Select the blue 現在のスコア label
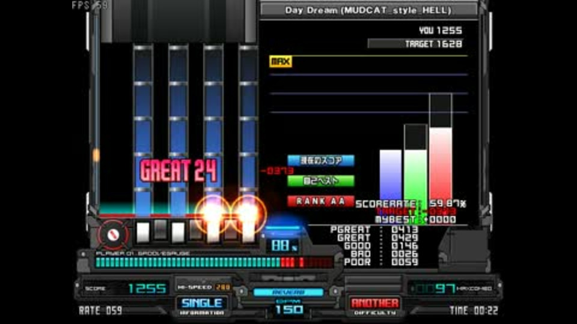This screenshot has height=324, width=577. point(320,161)
